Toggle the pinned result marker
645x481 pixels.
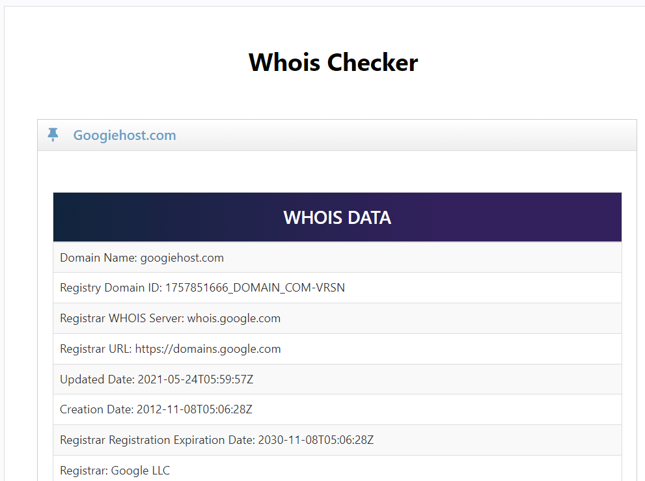pos(53,135)
